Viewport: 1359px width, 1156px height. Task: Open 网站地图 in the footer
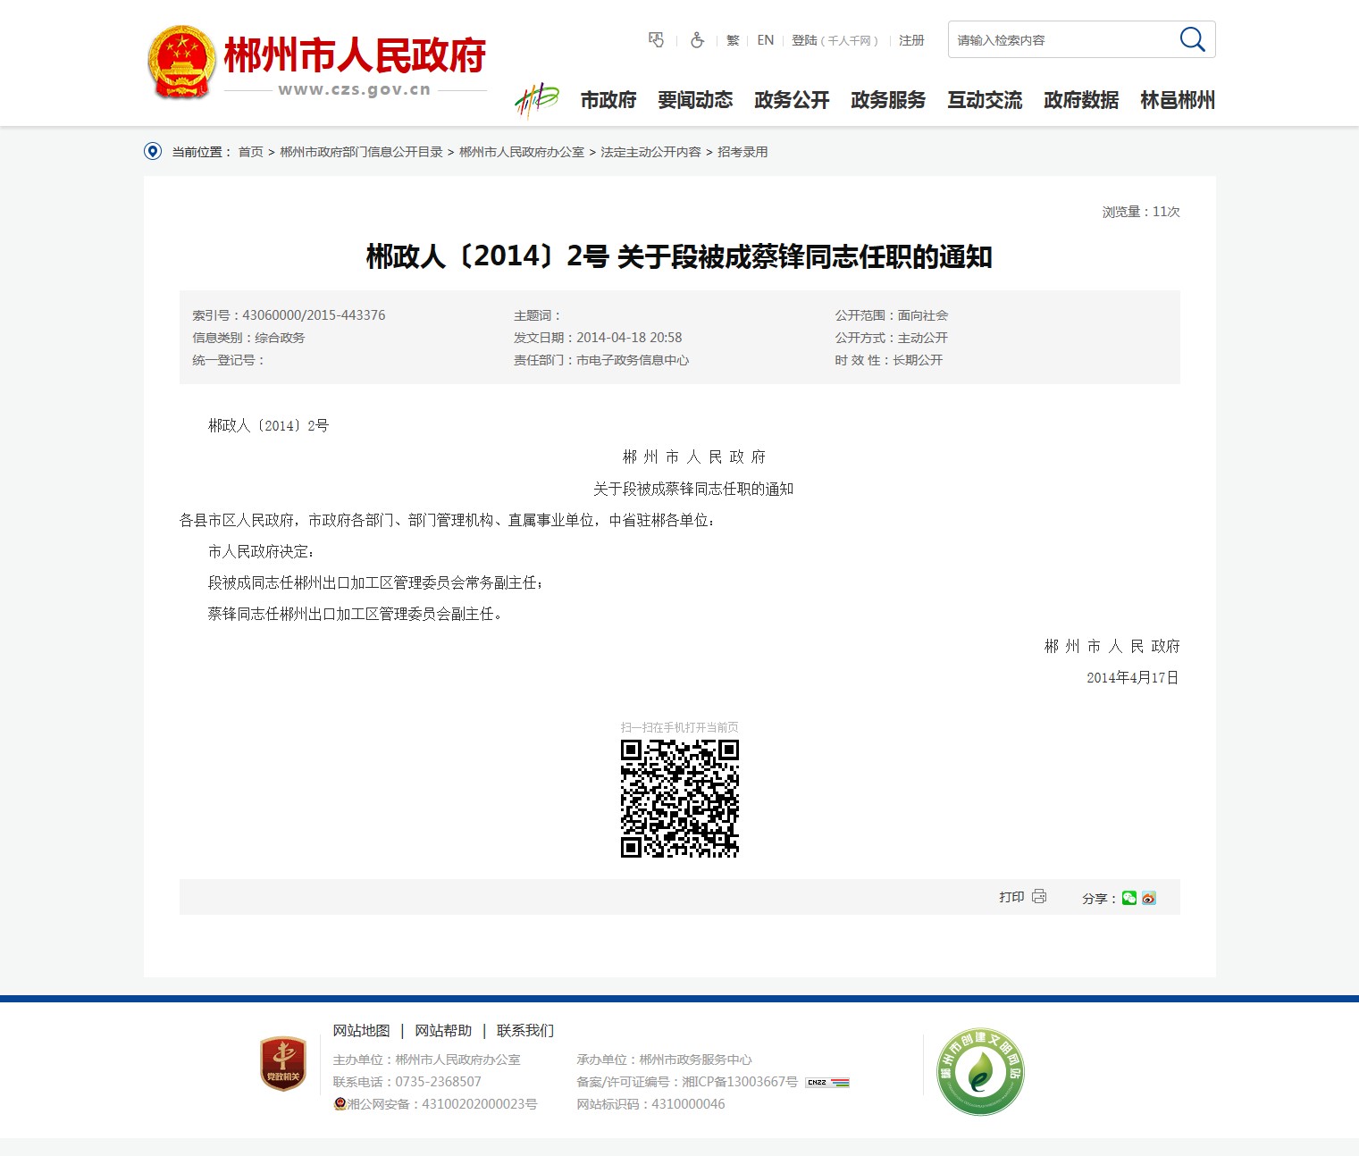coord(361,1030)
